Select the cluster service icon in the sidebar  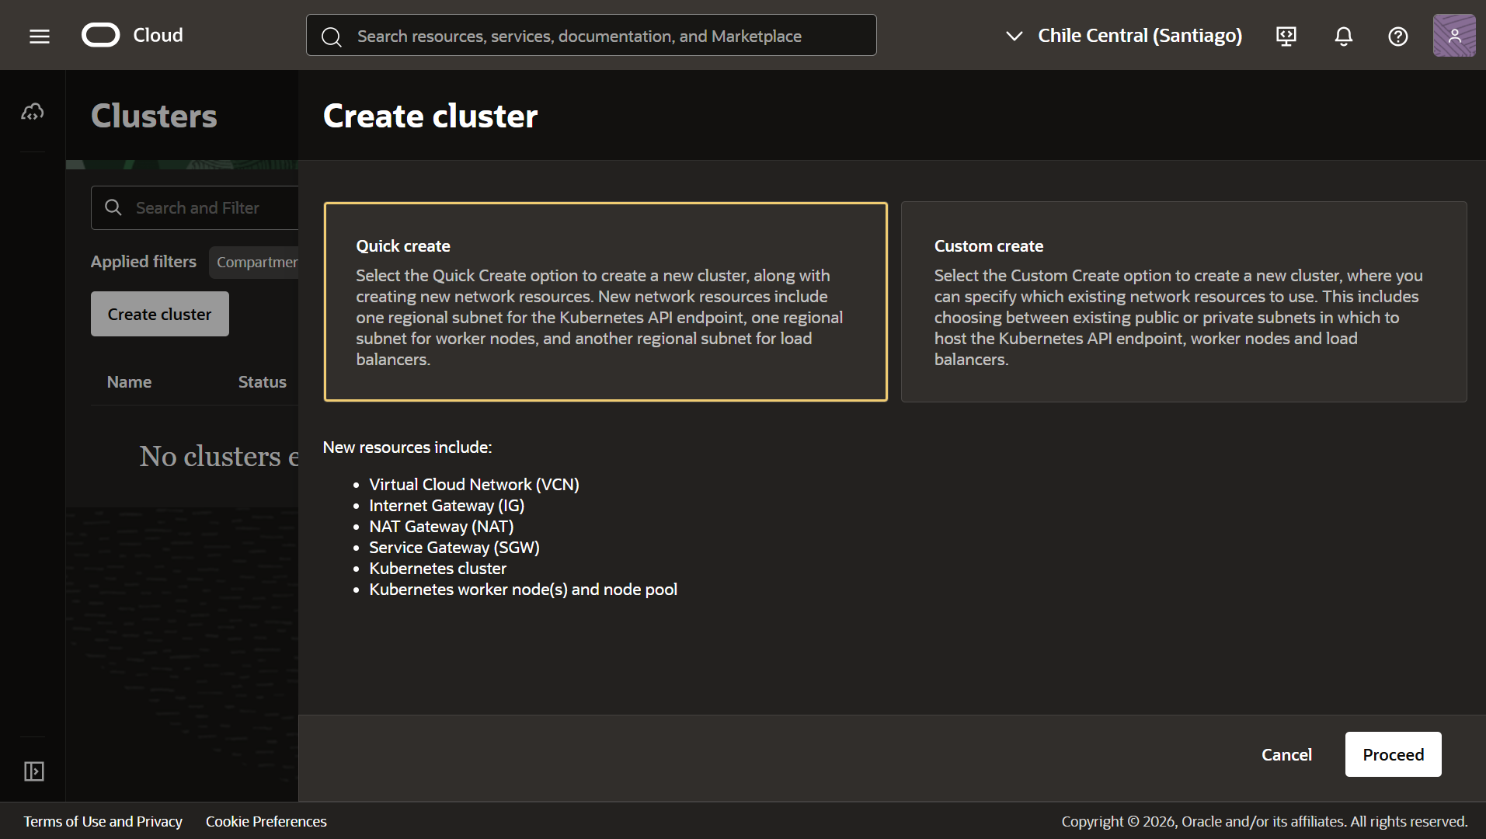point(33,111)
